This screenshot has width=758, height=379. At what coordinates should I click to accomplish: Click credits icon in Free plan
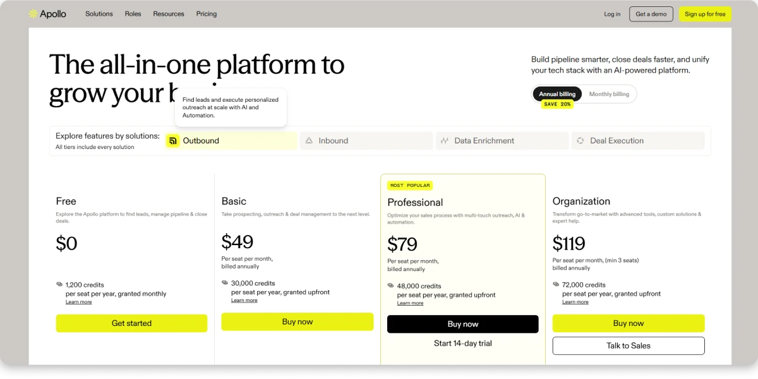[59, 285]
